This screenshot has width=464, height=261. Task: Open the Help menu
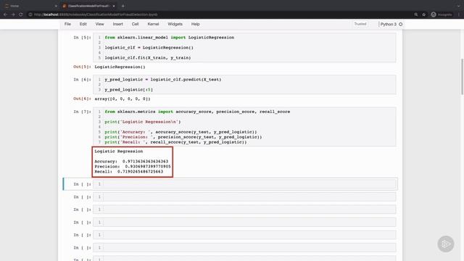pyautogui.click(x=195, y=24)
